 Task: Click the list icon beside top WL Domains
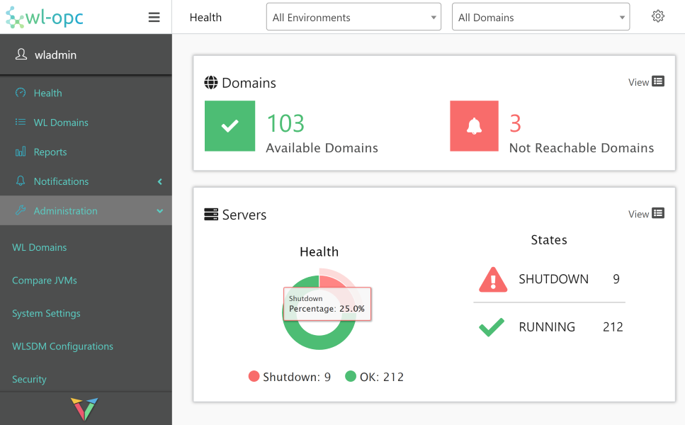click(21, 122)
